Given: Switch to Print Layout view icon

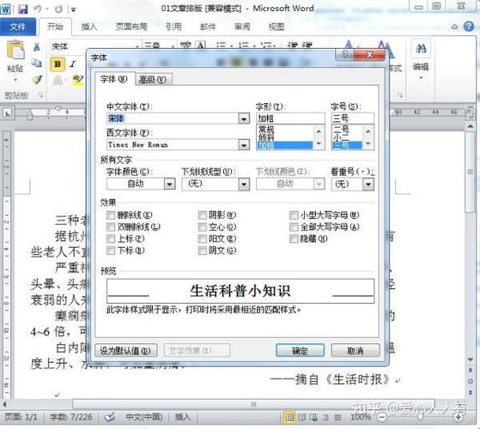Looking at the screenshot, I should point(289,417).
